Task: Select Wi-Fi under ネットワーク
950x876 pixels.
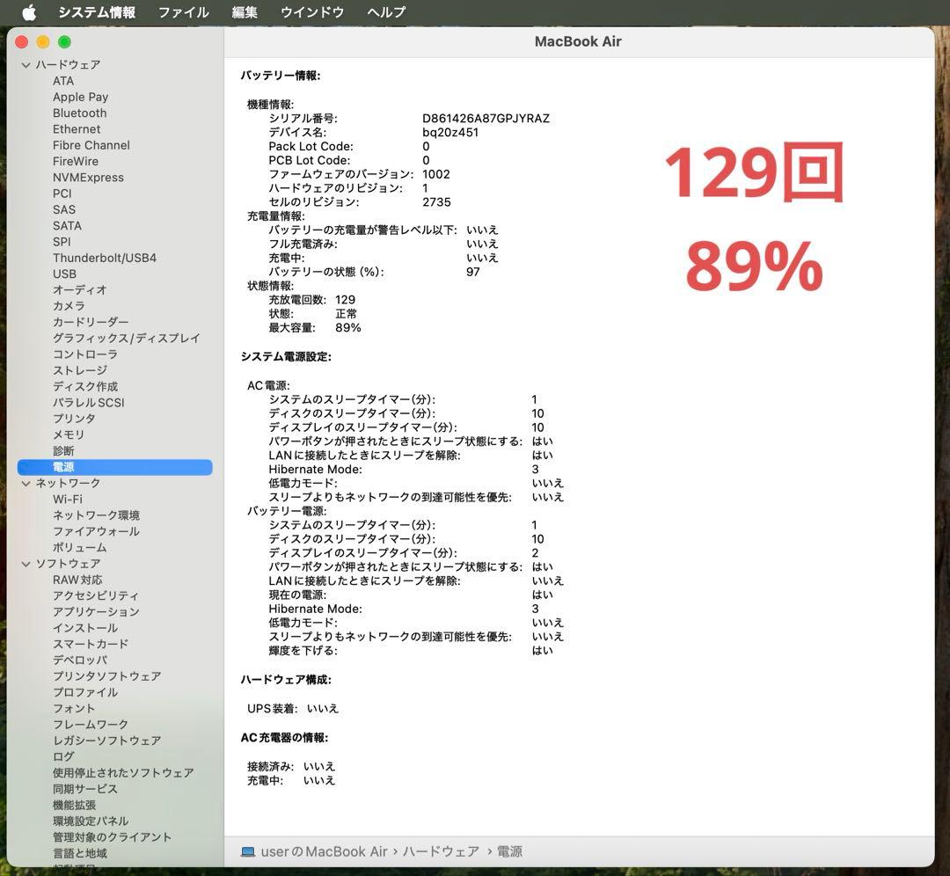Action: coord(69,499)
